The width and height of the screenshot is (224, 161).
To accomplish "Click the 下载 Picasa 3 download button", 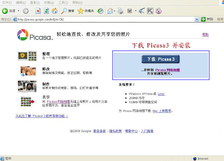I will [160, 59].
